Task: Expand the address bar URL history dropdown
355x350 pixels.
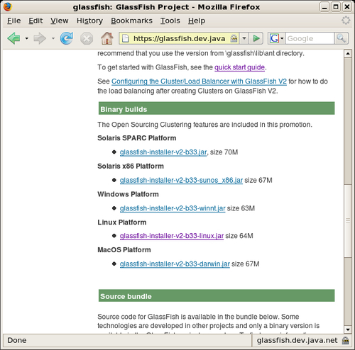Action: [244, 38]
